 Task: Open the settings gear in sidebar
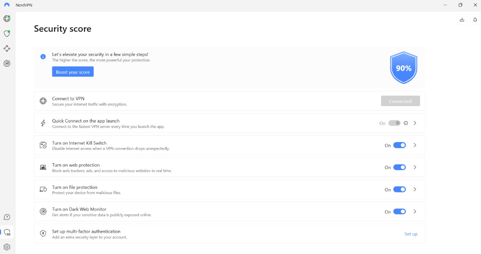tap(7, 247)
